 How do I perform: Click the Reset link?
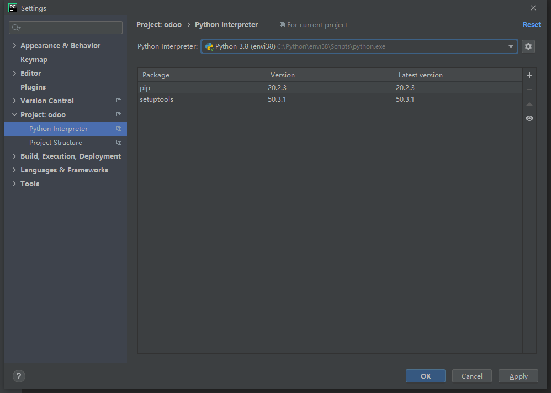(x=531, y=24)
